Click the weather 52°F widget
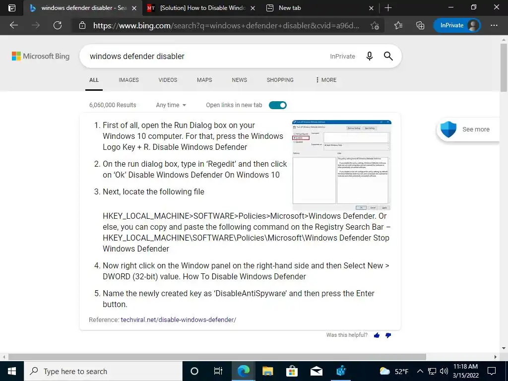 (394, 371)
